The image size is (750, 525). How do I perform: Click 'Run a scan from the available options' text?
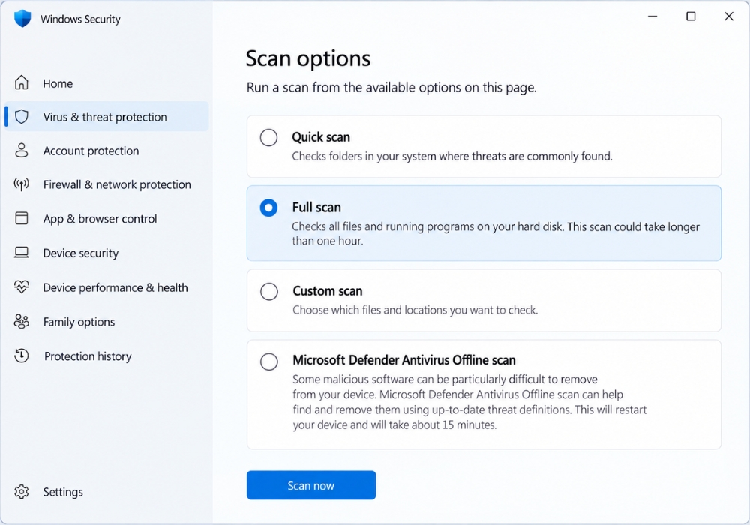(x=391, y=88)
